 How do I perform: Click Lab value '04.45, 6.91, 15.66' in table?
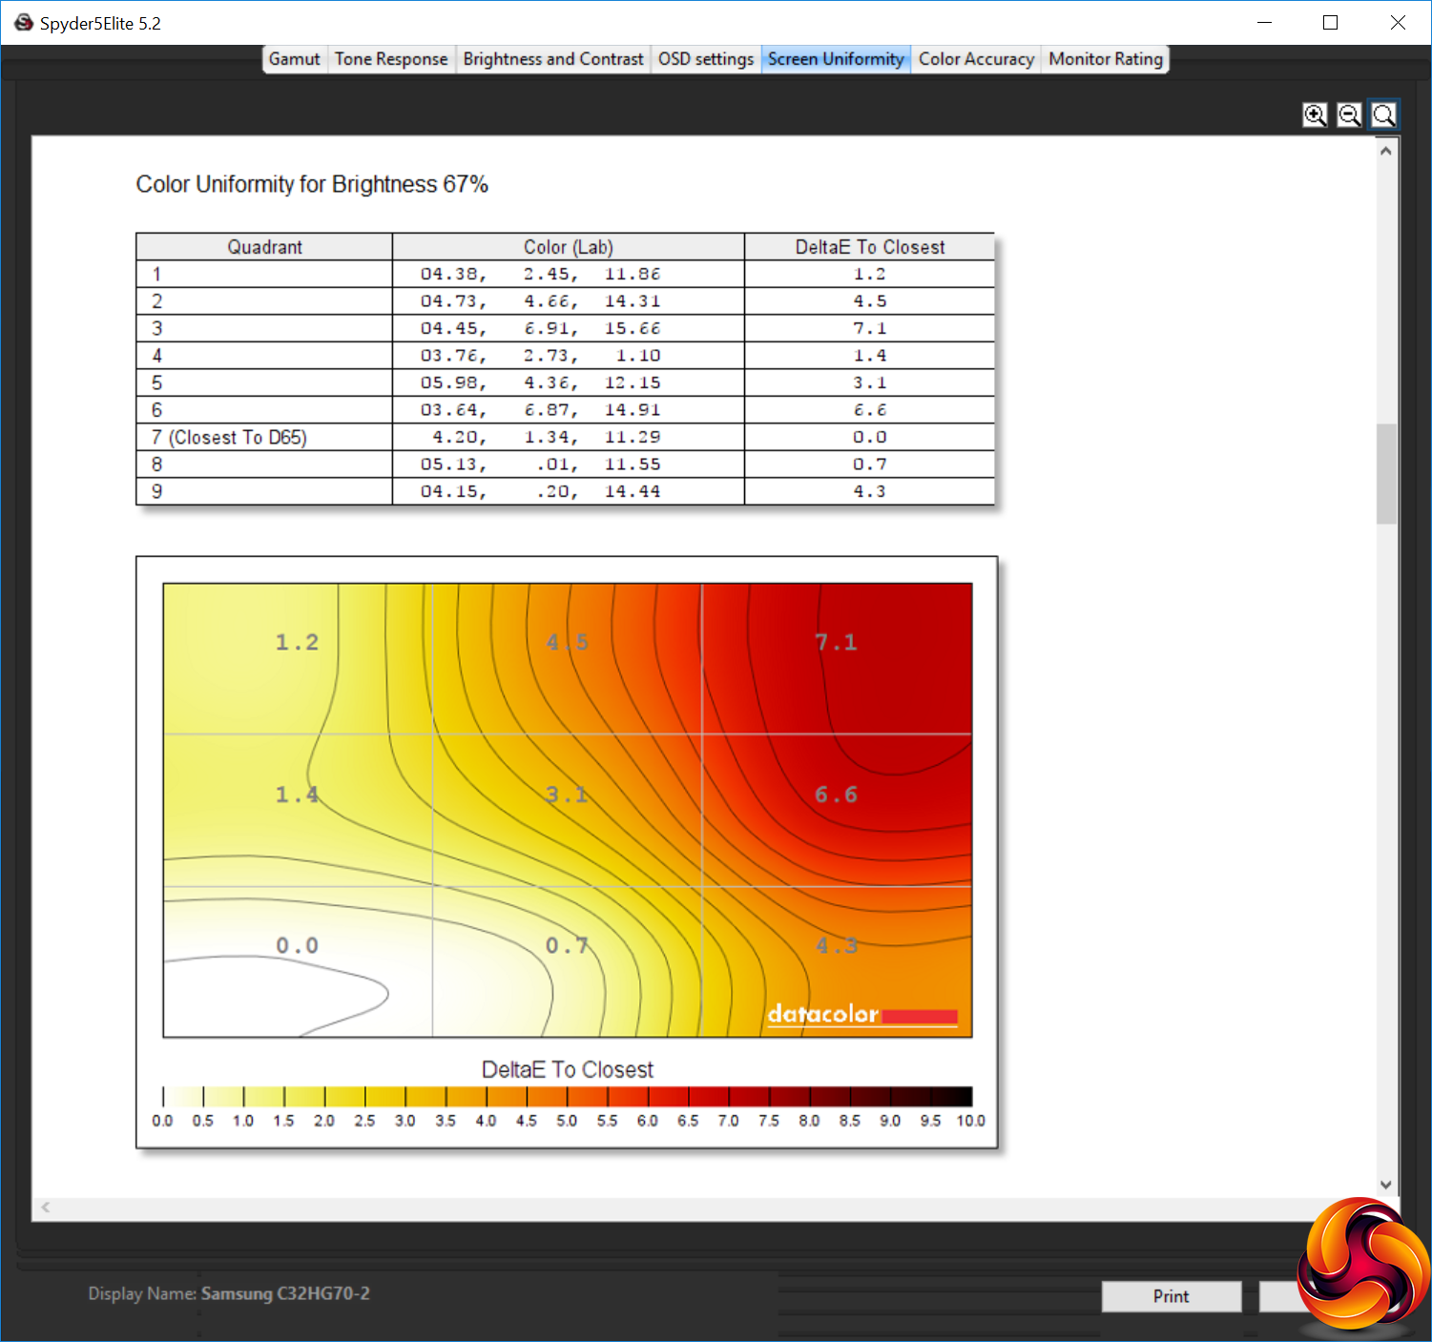tap(540, 329)
